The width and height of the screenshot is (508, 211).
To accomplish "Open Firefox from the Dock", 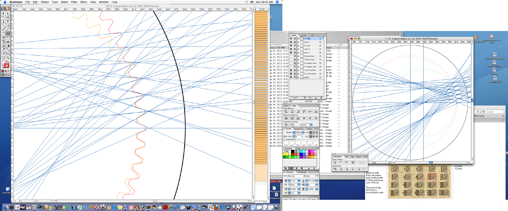I will (217, 207).
